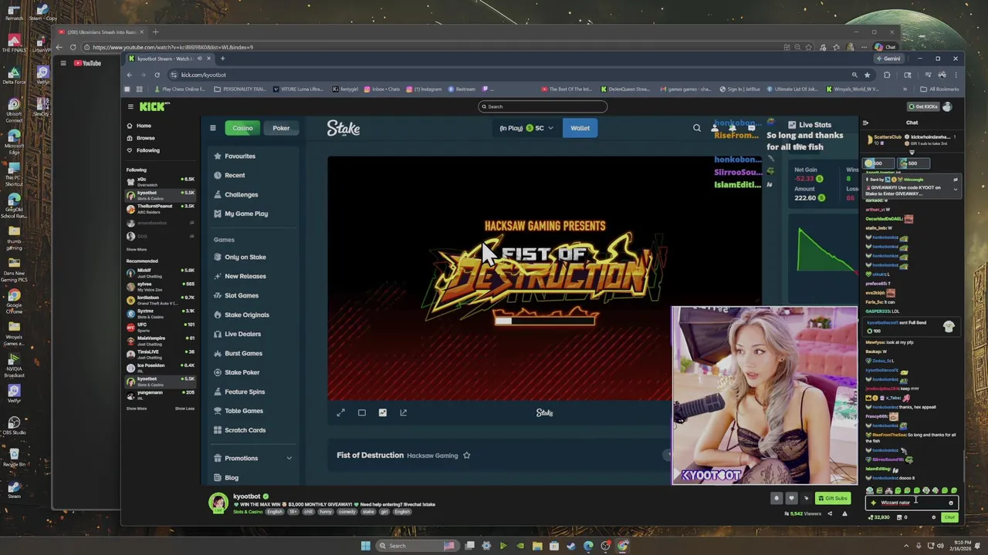Click the Hacksaw Gaming provider link

[432, 456]
